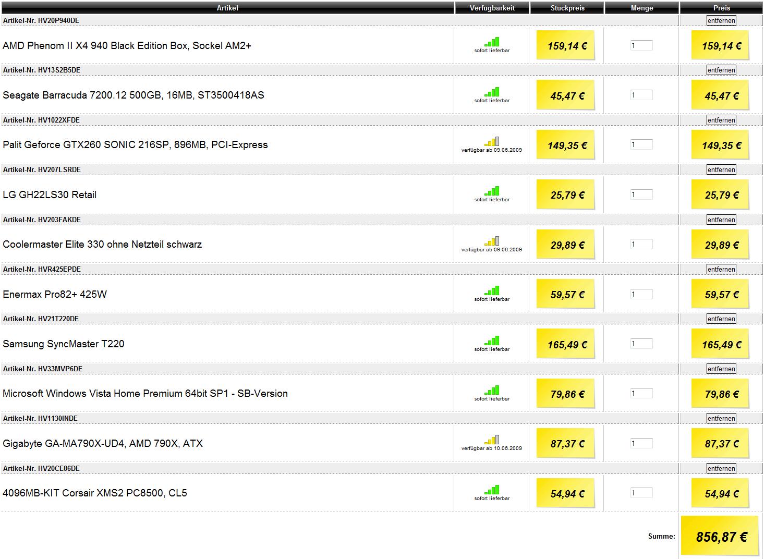Click the 856,87 € total sum note
The image size is (765, 559).
(x=720, y=537)
